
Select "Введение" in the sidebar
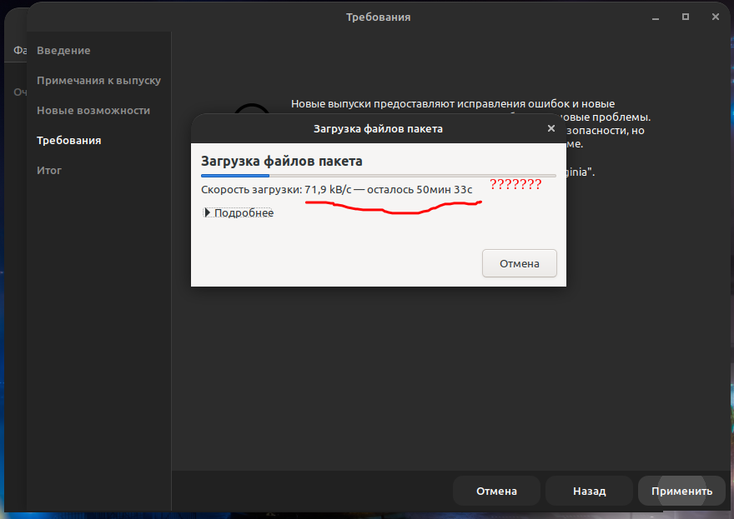(x=63, y=50)
